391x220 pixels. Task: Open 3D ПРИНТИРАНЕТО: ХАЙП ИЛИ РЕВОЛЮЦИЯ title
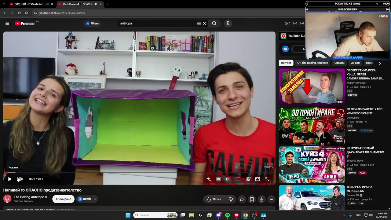pyautogui.click(x=364, y=111)
